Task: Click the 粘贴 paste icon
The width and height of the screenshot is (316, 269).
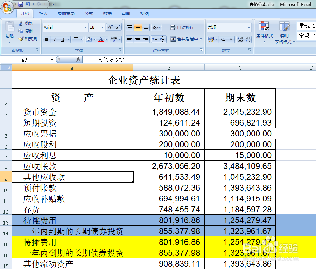Action: click(9, 27)
